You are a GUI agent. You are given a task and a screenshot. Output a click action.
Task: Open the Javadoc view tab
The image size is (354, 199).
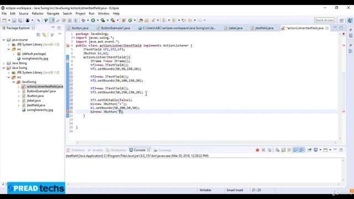[x=96, y=150]
